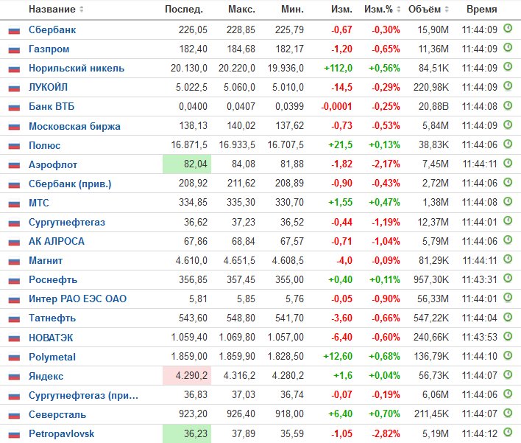521x443 pixels.
Task: Sort table by Название column arrows
Action: click(82, 10)
